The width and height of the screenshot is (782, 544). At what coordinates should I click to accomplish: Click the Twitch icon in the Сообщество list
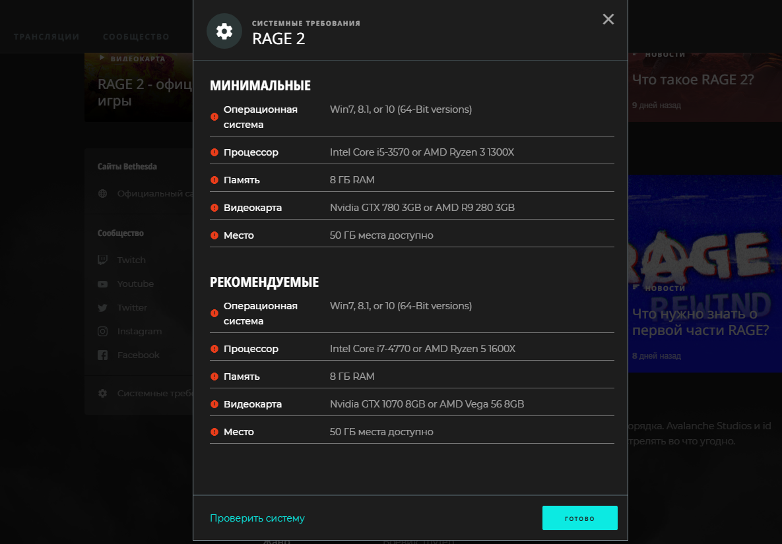pyautogui.click(x=103, y=260)
